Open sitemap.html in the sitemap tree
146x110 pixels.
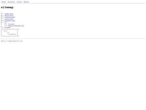coord(10,20)
